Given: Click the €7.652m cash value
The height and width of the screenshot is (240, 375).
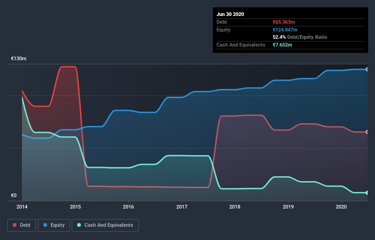Looking at the screenshot, I should coord(282,45).
